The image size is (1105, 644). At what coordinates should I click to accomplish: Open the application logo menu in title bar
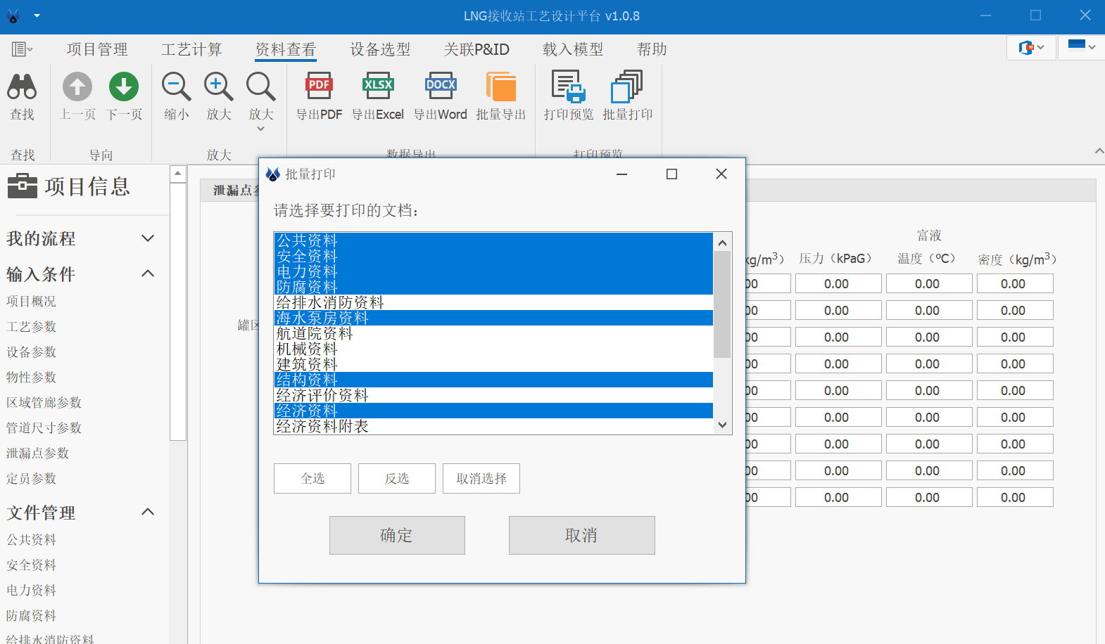tap(13, 15)
